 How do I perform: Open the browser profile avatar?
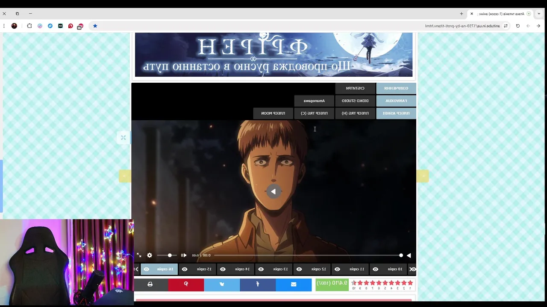tap(14, 26)
